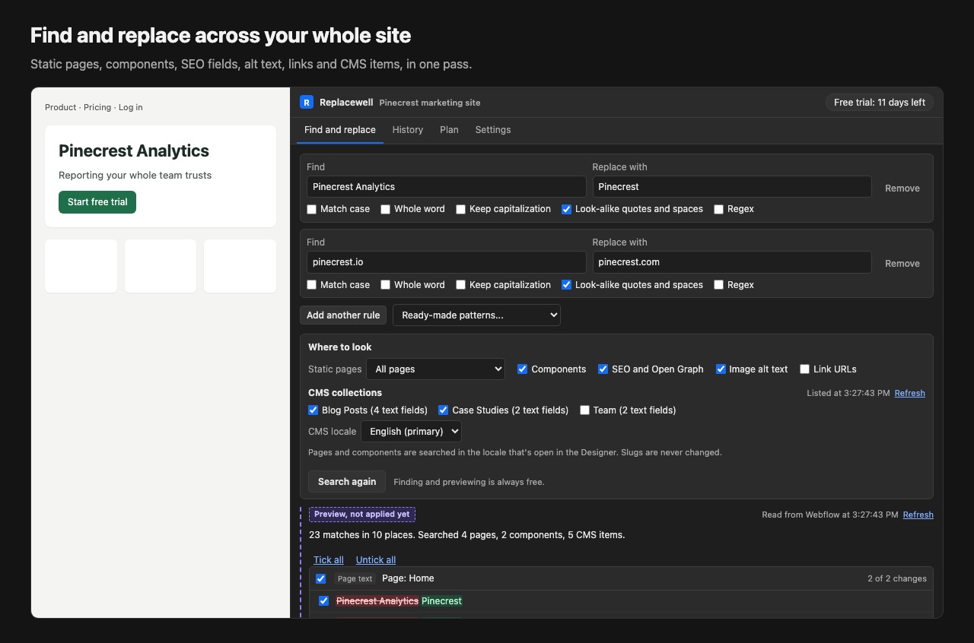Uncheck the Blog Posts collection
The width and height of the screenshot is (974, 643).
(x=313, y=410)
